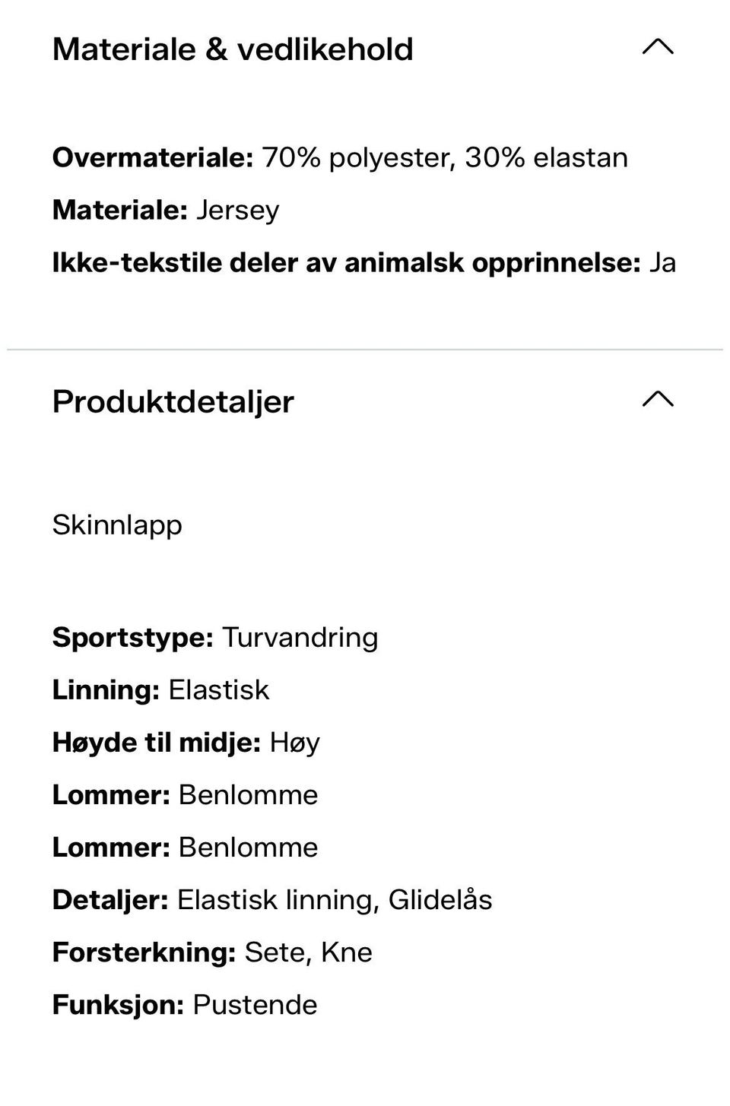This screenshot has width=730, height=1106.
Task: Click the second Lommer: Benlomme line
Action: 185,848
